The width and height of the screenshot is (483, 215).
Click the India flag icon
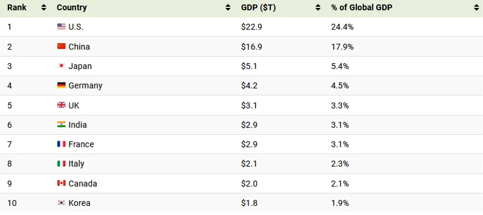[x=61, y=125]
